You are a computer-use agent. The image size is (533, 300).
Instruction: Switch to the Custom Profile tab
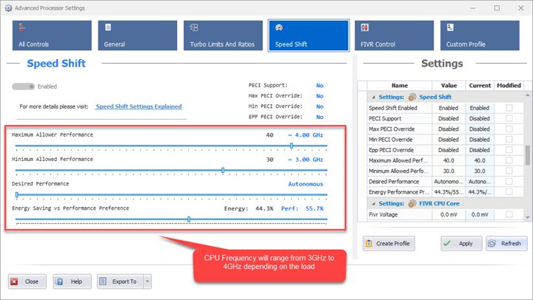click(x=480, y=35)
